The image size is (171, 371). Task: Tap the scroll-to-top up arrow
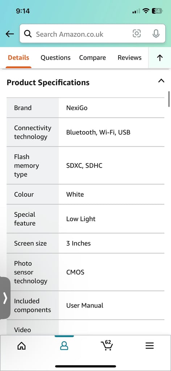(160, 58)
